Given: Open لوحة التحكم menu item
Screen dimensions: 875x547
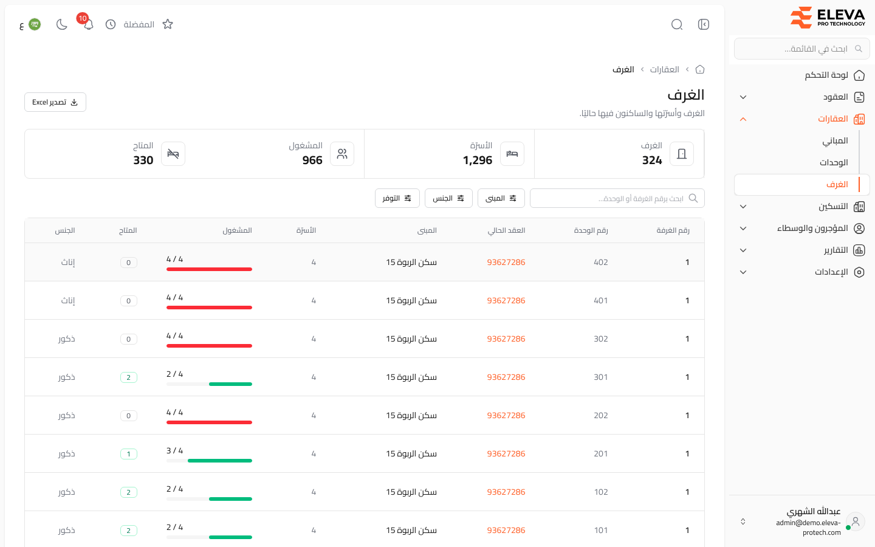Looking at the screenshot, I should pos(826,75).
